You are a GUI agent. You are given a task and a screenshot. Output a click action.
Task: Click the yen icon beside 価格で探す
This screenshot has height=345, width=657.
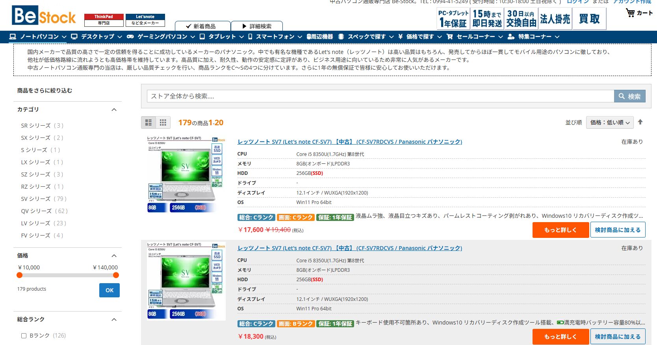point(400,37)
